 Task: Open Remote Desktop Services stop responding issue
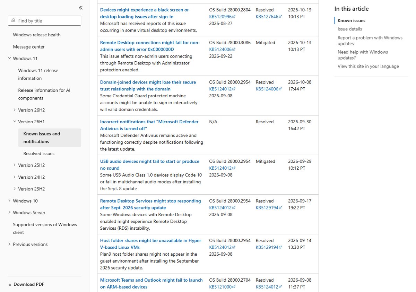click(150, 204)
